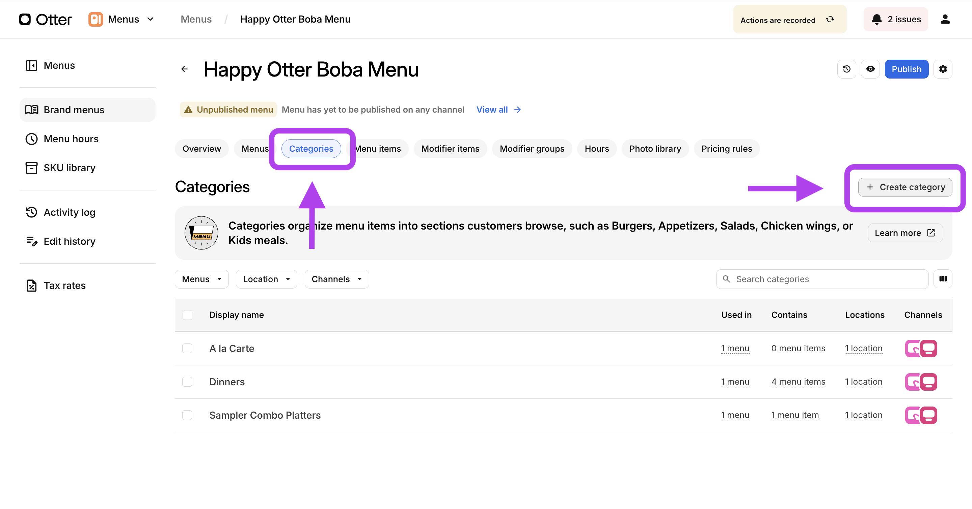Click the Search categories field
The width and height of the screenshot is (972, 509).
pos(822,279)
